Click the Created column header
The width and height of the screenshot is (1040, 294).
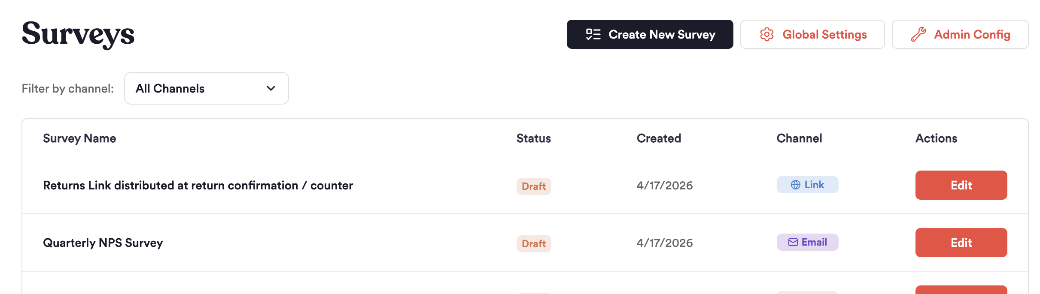pos(658,138)
